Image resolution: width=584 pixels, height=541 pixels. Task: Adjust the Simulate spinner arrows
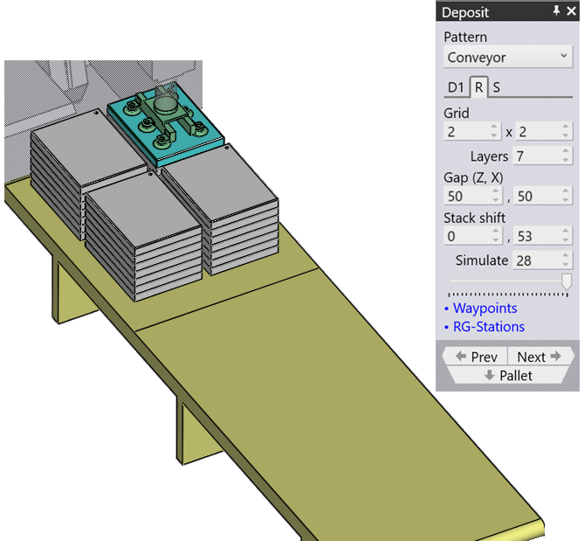tap(567, 260)
